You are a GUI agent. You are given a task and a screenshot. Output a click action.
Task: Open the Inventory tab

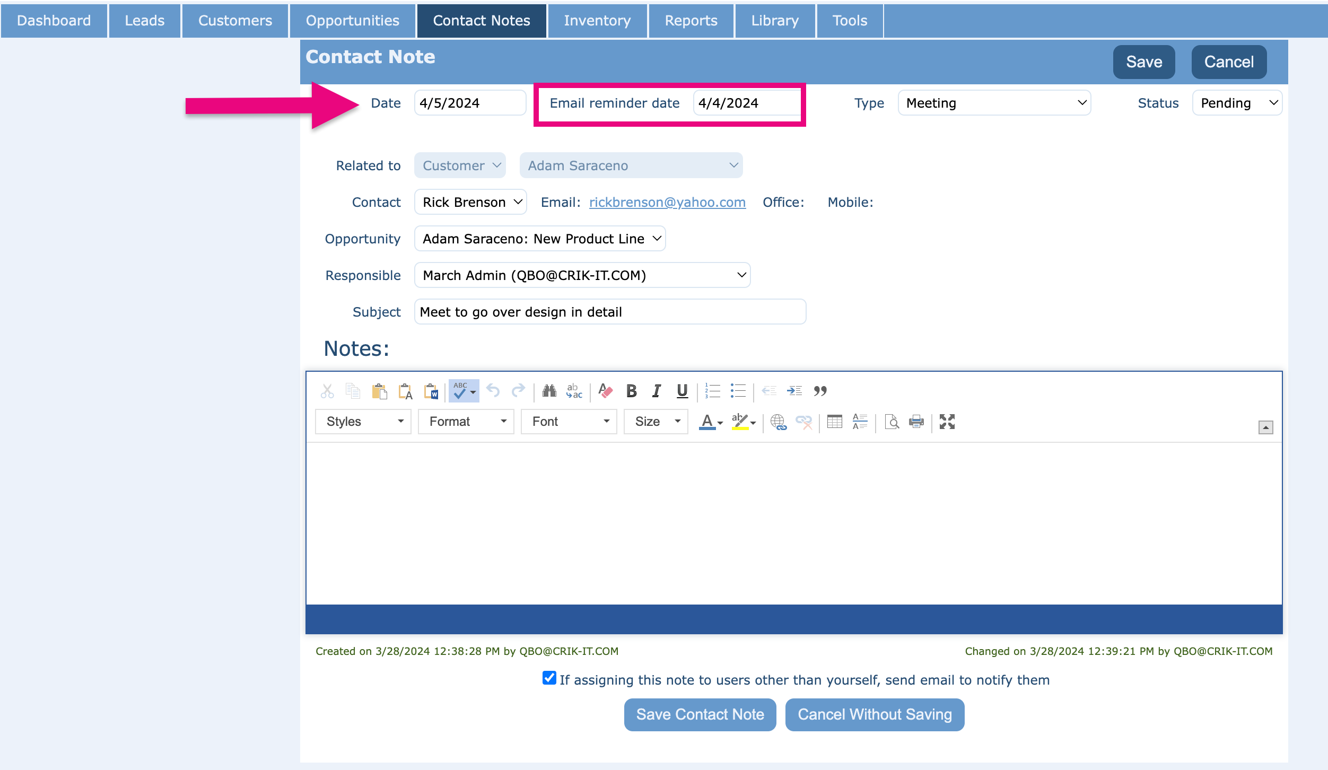[597, 20]
